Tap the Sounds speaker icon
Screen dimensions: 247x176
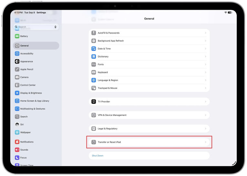click(x=17, y=150)
